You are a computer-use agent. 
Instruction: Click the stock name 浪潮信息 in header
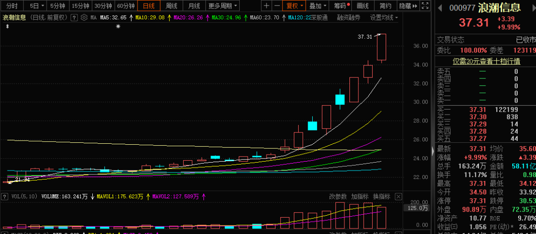499,7
